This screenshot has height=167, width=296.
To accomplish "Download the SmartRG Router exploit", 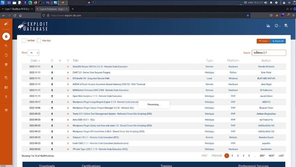I will pyautogui.click(x=52, y=67).
